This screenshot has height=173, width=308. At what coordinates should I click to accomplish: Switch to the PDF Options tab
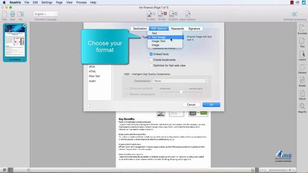coord(159,29)
